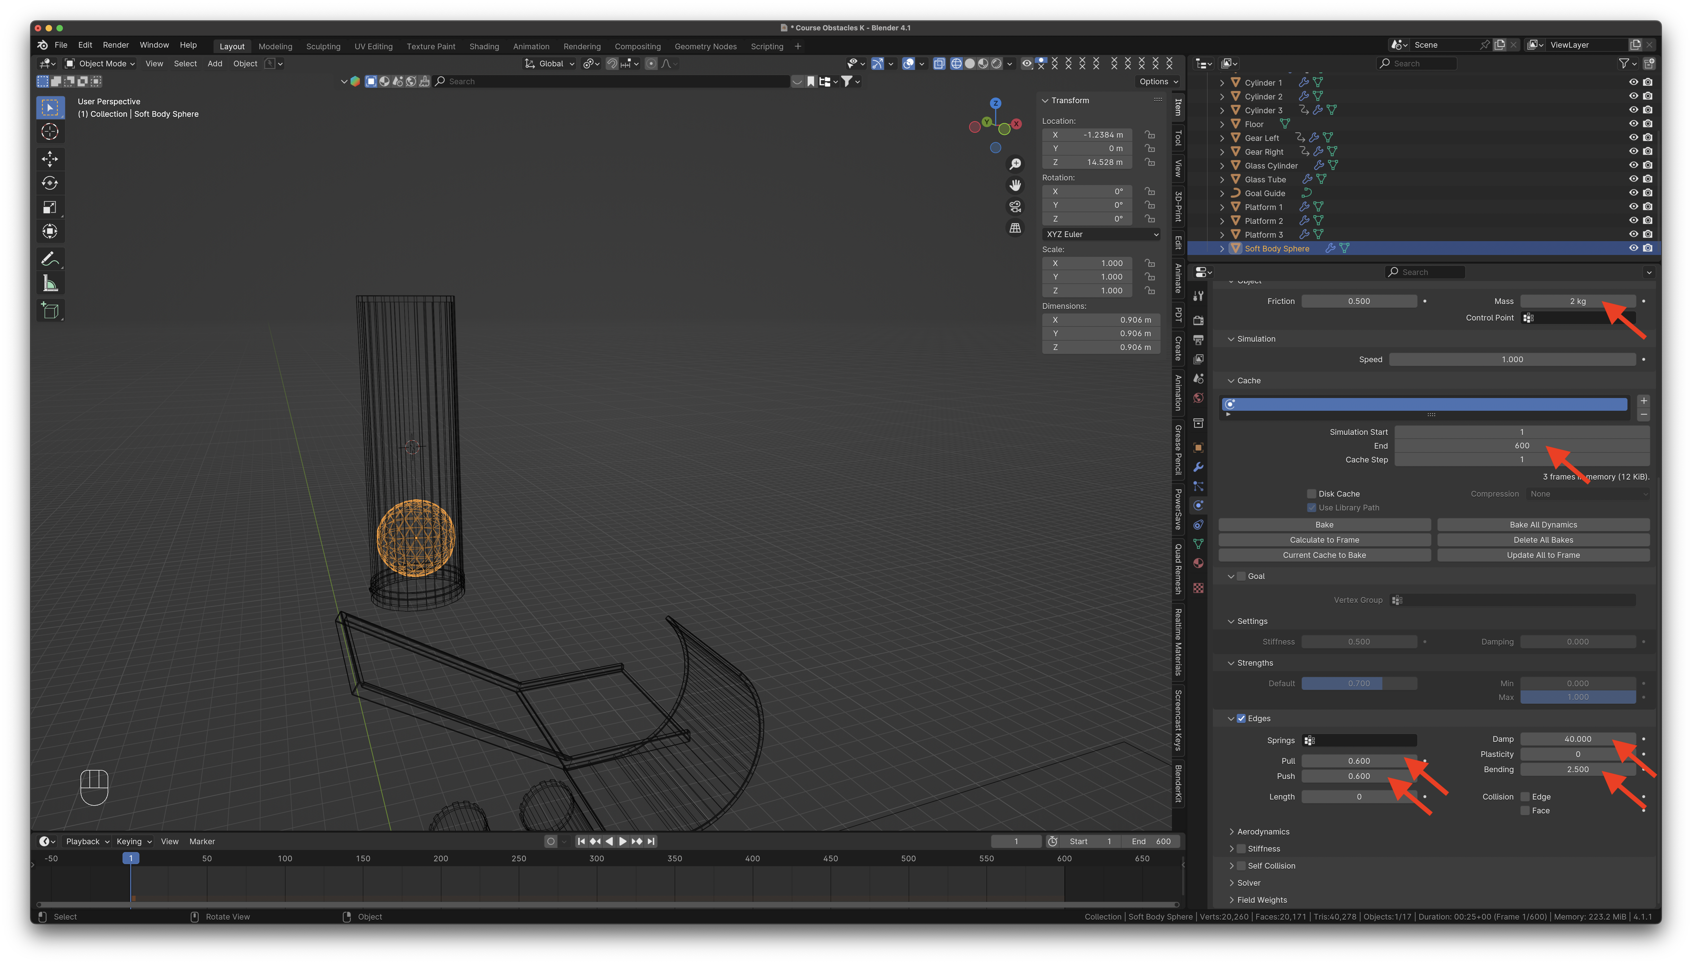Image resolution: width=1692 pixels, height=964 pixels.
Task: Disable Soft Body Sphere in renders
Action: point(1648,248)
